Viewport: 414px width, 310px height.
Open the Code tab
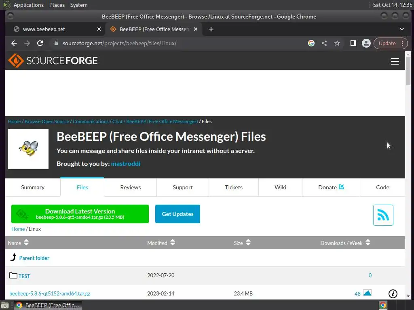pos(382,187)
